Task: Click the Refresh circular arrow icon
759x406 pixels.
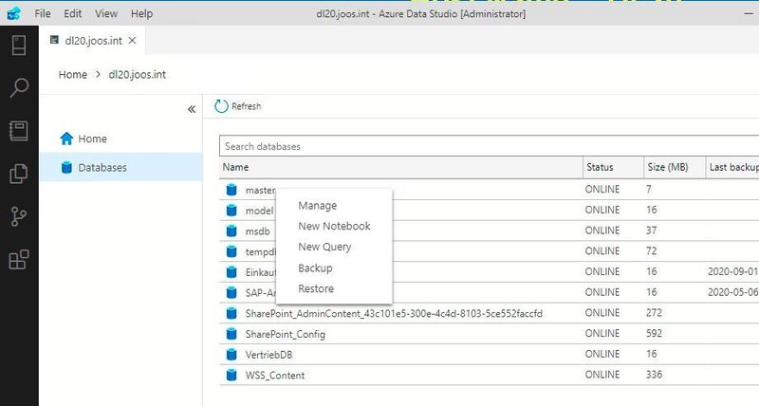Action: pyautogui.click(x=221, y=106)
